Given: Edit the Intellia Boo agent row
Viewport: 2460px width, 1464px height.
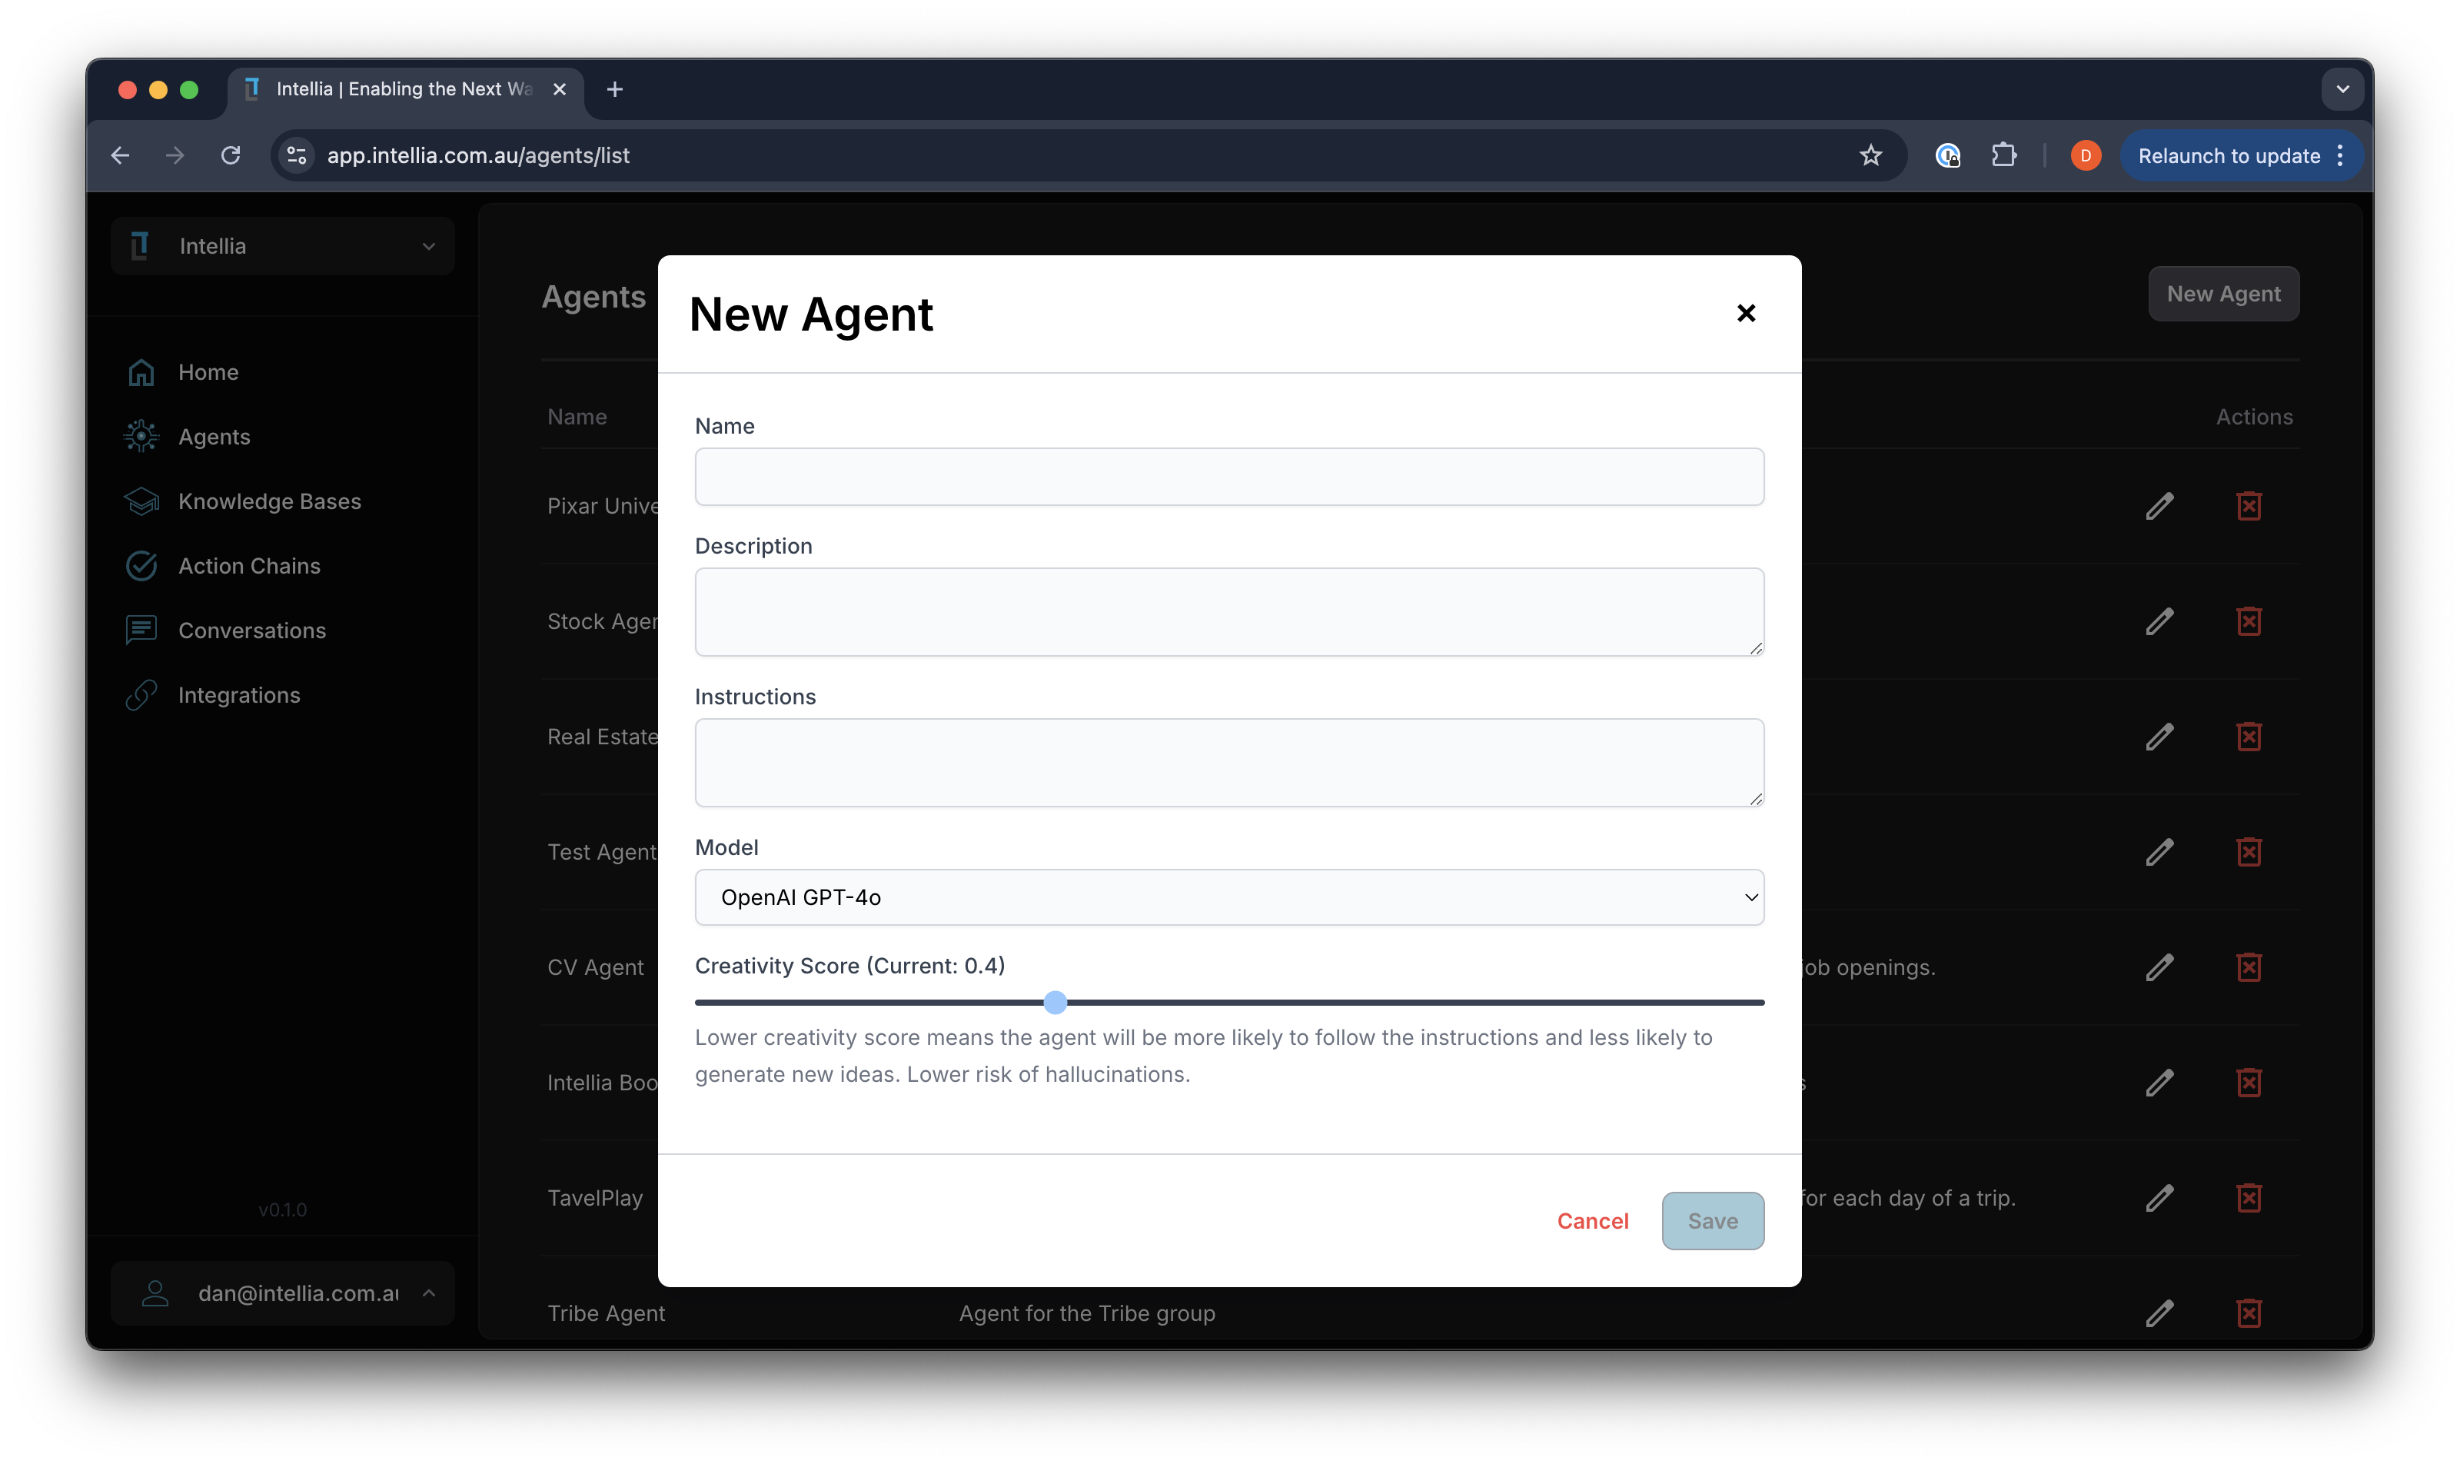Looking at the screenshot, I should tap(2159, 1083).
